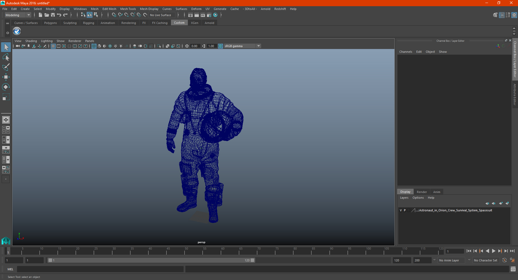
Task: Click the No Live Surface button
Action: (161, 15)
